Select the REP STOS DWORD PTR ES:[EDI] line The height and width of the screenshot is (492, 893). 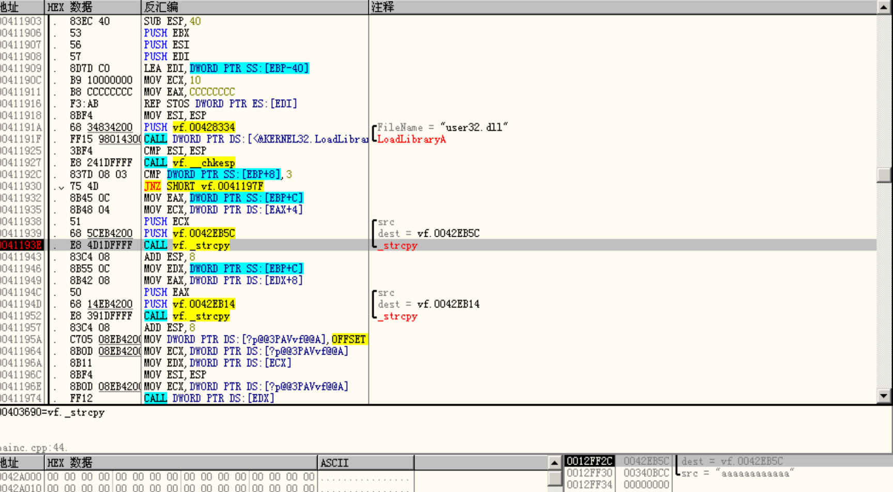coord(220,104)
